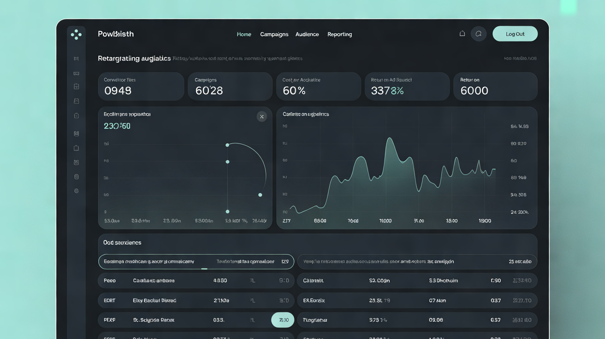Click the "ER Eorzix" row in the right table
The image size is (605, 339).
click(417, 300)
